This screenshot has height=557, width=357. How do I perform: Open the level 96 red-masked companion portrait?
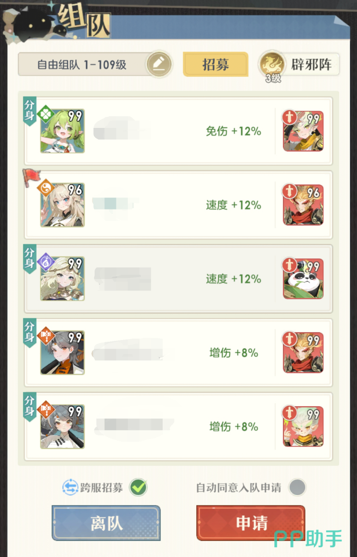(x=303, y=205)
